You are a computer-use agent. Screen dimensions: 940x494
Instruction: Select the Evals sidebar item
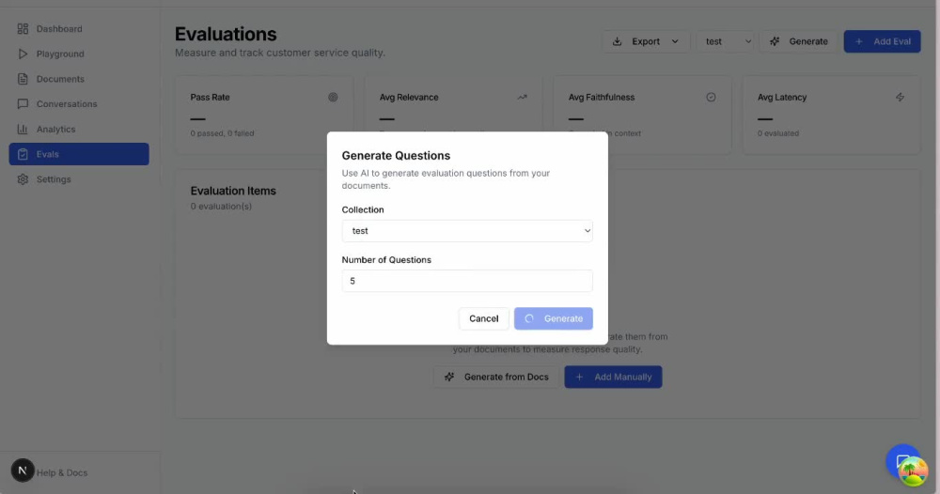coord(79,154)
